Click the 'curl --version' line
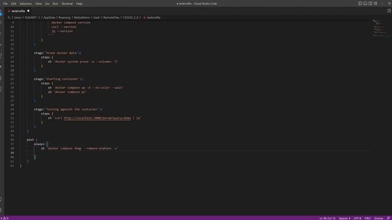The image size is (392, 220). pyautogui.click(x=64, y=27)
